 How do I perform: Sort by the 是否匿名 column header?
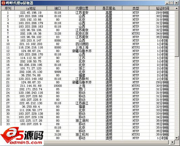pos(109,8)
